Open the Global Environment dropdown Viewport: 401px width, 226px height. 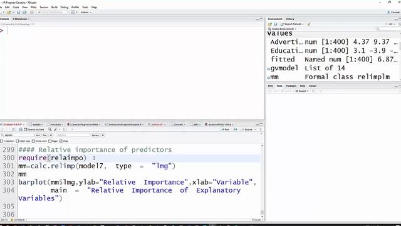click(x=282, y=29)
